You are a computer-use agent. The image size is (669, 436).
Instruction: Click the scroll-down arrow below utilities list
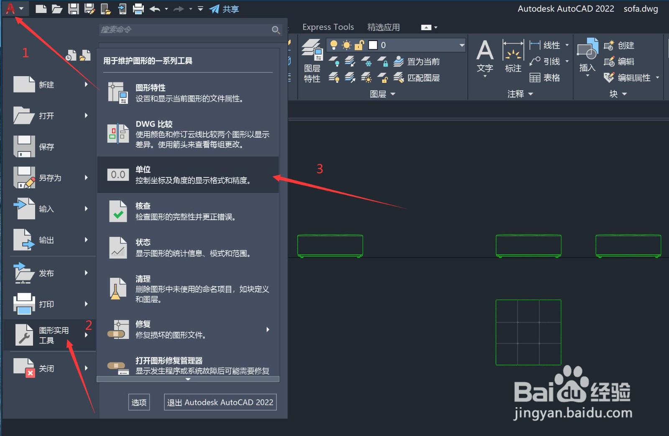tap(188, 379)
